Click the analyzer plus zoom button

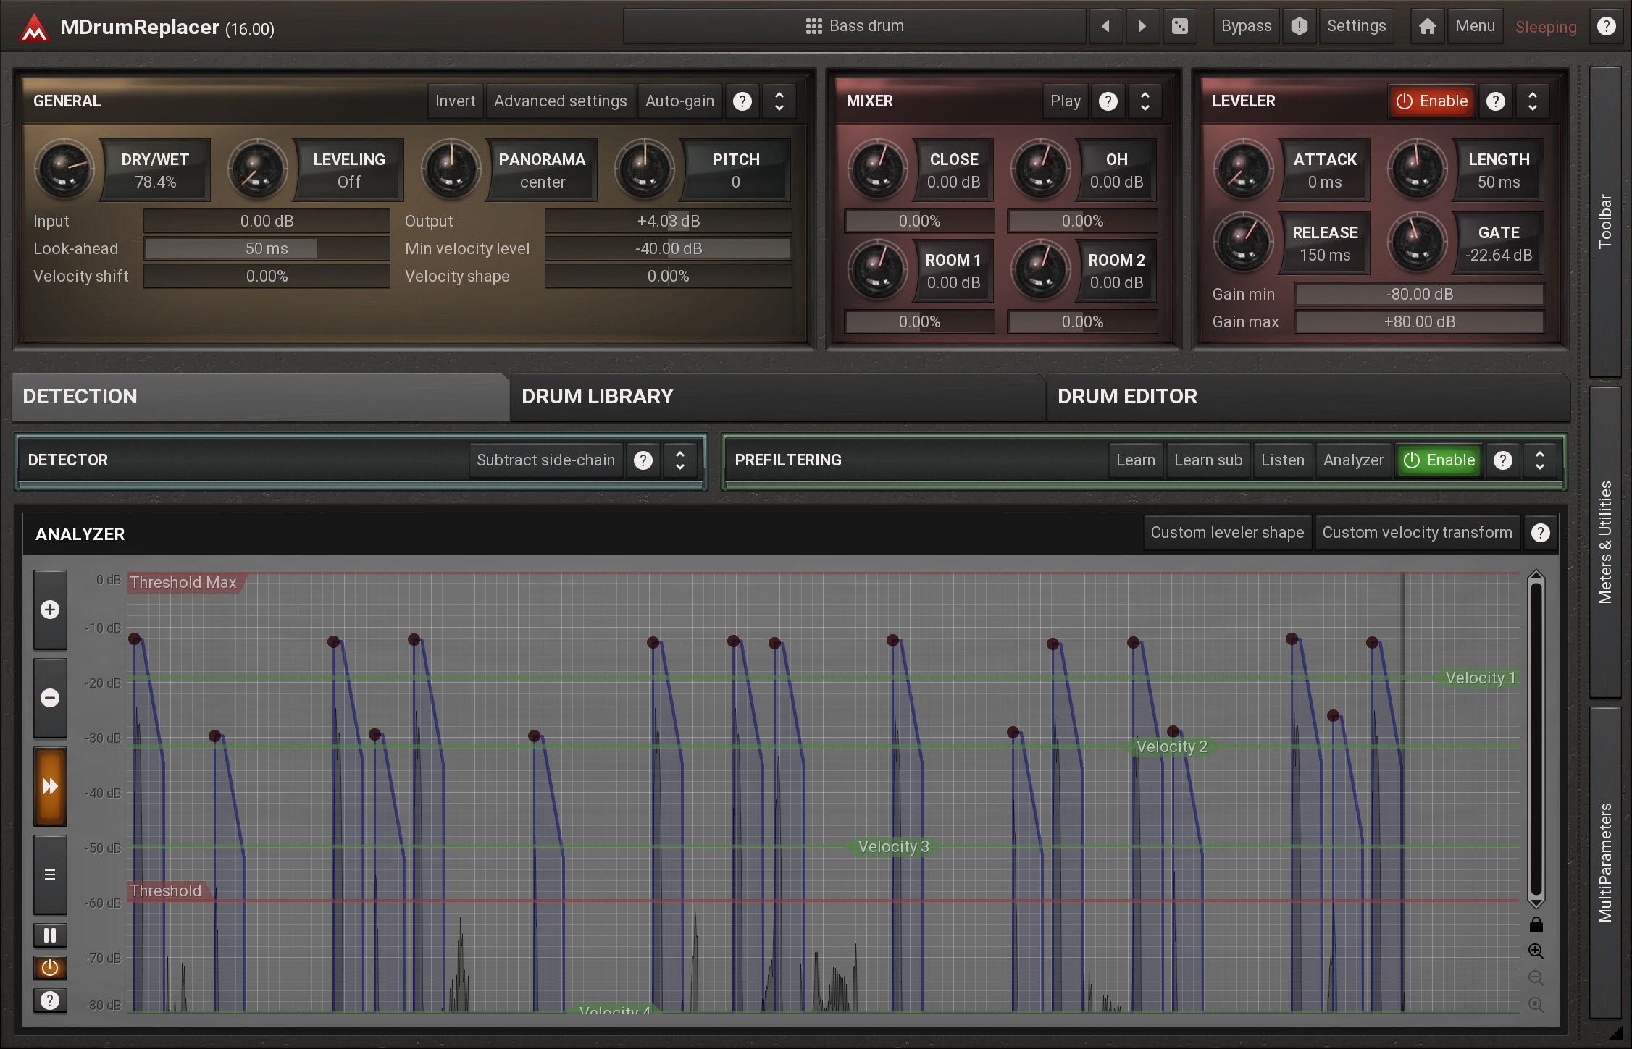50,610
